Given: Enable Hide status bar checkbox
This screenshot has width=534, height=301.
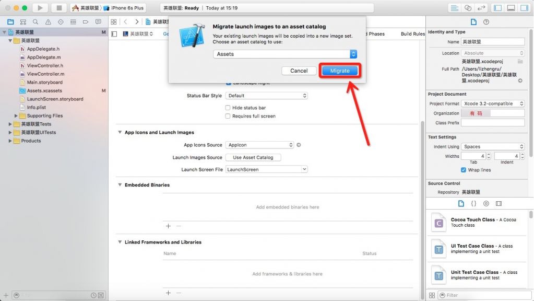Looking at the screenshot, I should coord(228,108).
